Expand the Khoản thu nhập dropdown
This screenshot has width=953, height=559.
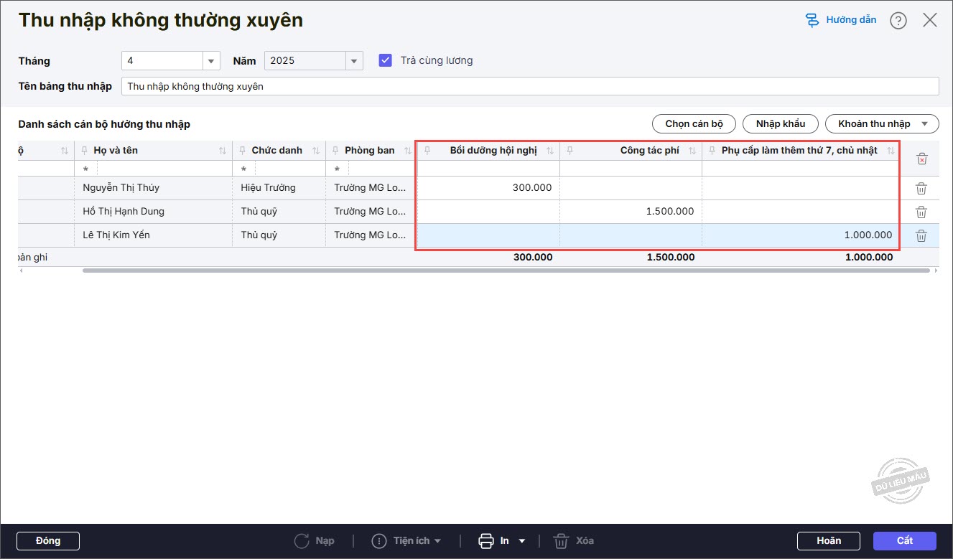click(924, 123)
